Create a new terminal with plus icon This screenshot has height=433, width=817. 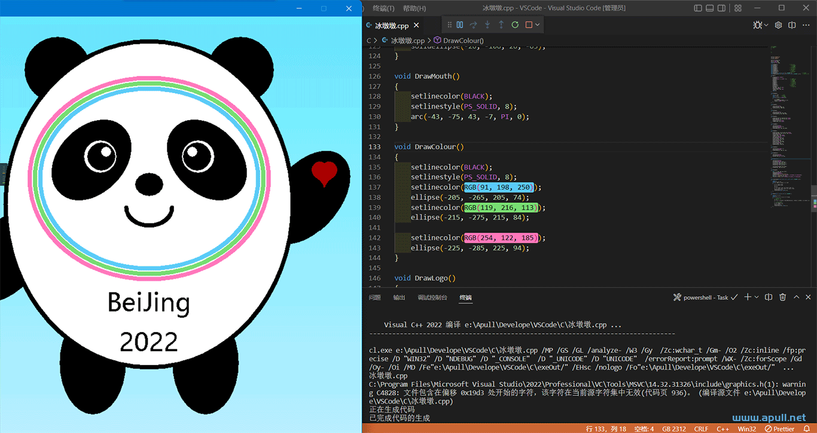pyautogui.click(x=747, y=297)
